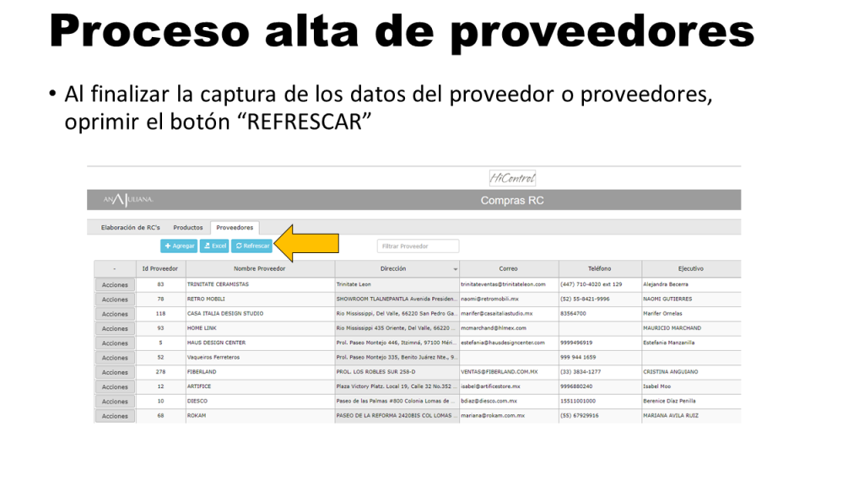The image size is (864, 486).
Task: Click Acciones button for ROKAM
Action: pos(115,416)
